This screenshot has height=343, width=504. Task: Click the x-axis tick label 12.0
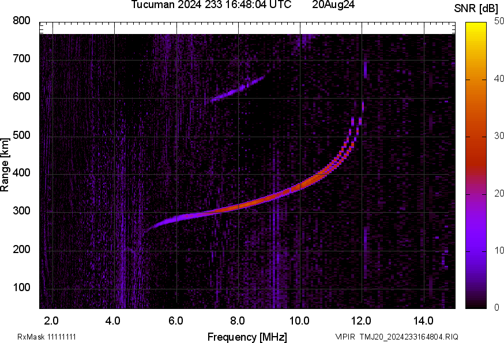point(362,321)
